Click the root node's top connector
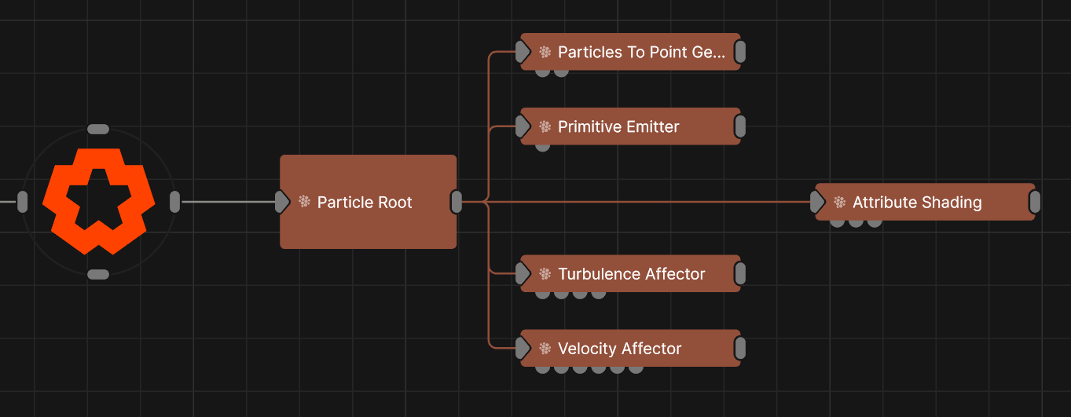 [98, 129]
